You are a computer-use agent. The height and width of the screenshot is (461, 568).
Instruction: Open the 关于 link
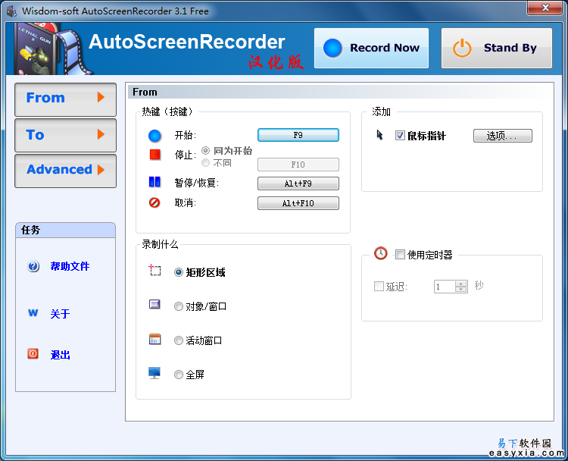[x=60, y=313]
